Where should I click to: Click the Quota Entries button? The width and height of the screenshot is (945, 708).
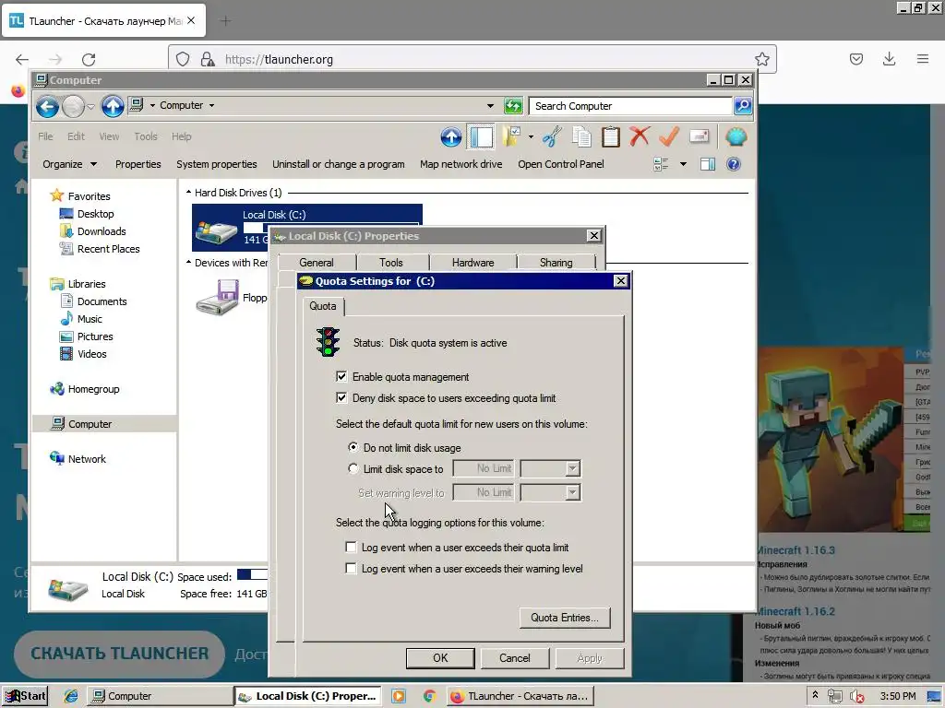565,618
